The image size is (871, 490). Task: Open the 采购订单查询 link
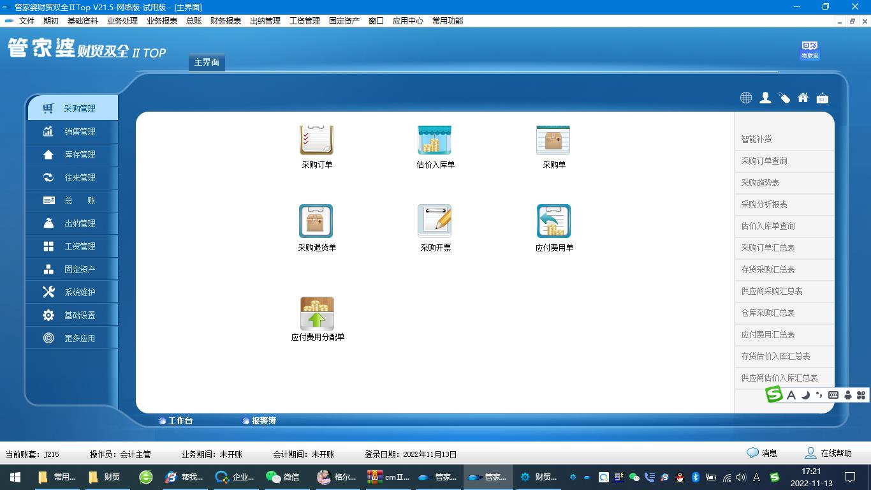click(x=764, y=161)
